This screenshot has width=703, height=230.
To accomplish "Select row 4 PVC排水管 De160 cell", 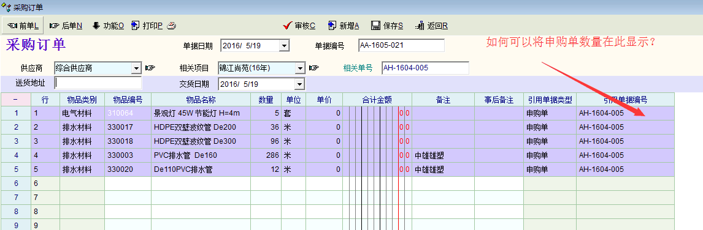I will [201, 155].
